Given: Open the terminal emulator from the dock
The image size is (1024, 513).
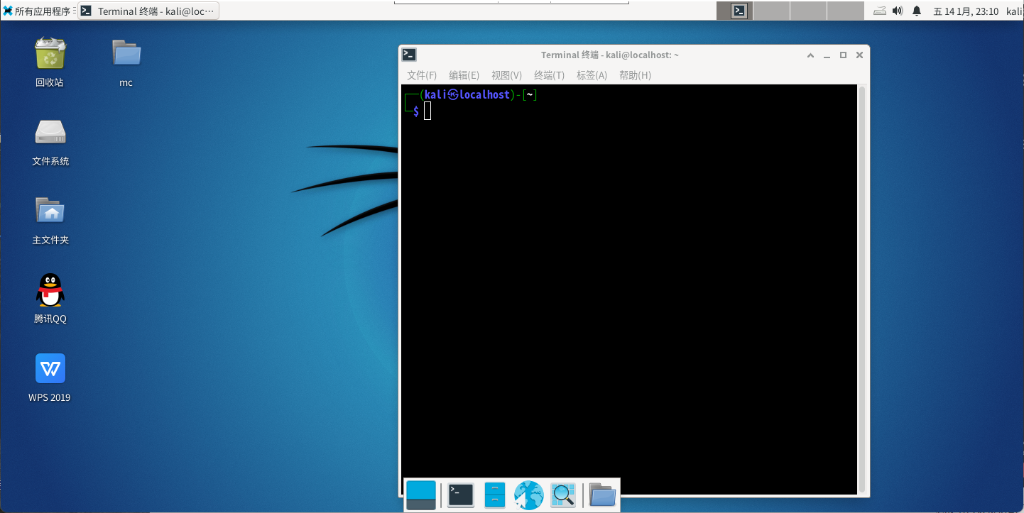Looking at the screenshot, I should tap(461, 495).
